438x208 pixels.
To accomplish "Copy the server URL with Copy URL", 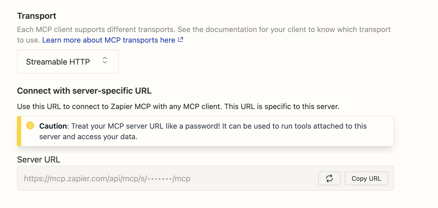I will pos(366,178).
